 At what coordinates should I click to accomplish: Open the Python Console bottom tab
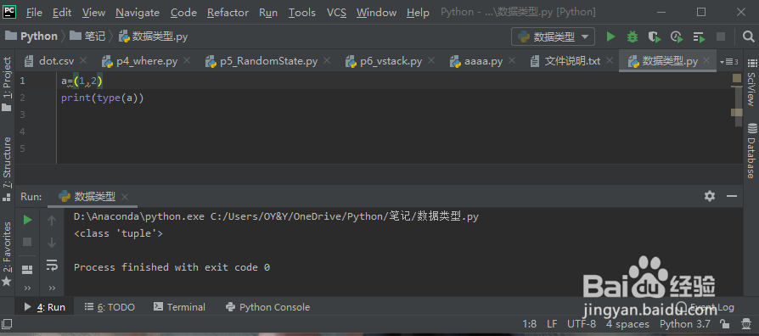click(x=267, y=307)
